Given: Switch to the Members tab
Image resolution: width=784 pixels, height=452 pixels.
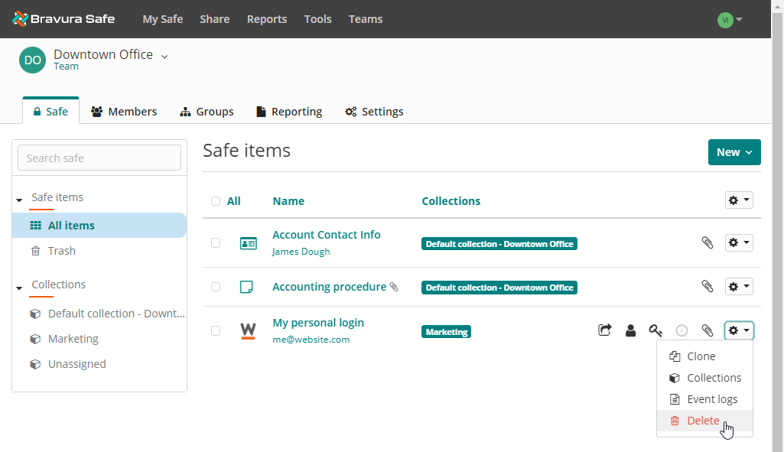Looking at the screenshot, I should [123, 111].
